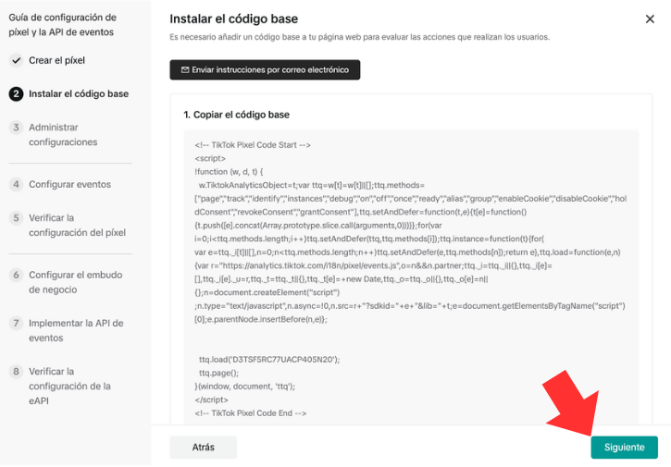Image resolution: width=671 pixels, height=467 pixels.
Task: Click the step 6 number circle
Action: click(16, 275)
